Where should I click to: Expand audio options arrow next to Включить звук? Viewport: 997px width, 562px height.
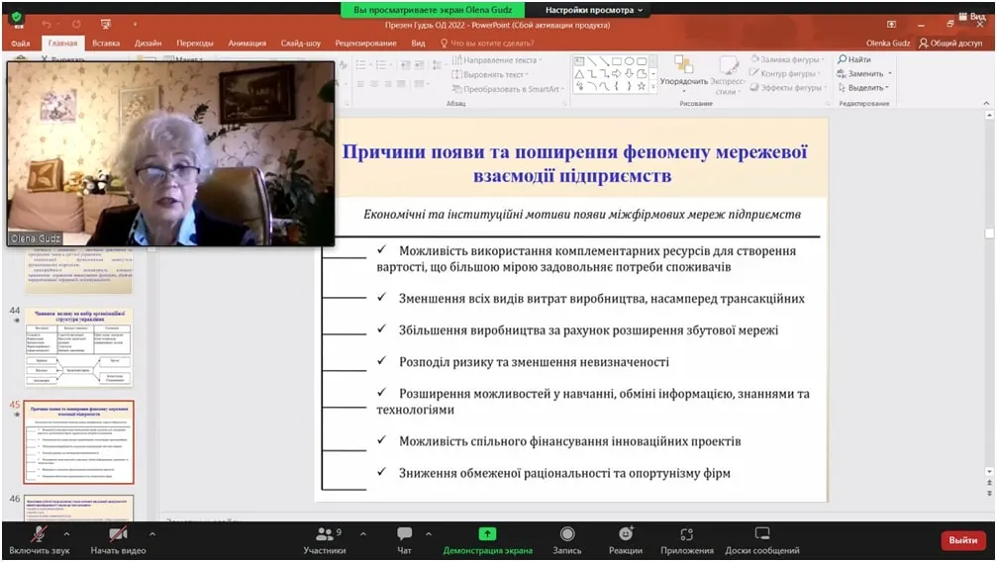click(x=66, y=534)
